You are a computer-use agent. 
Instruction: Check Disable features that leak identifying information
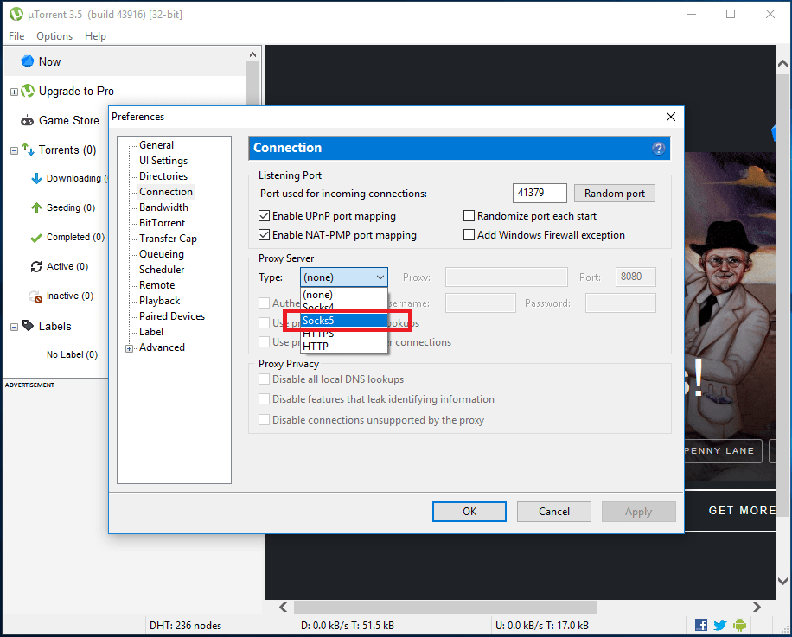pos(265,399)
